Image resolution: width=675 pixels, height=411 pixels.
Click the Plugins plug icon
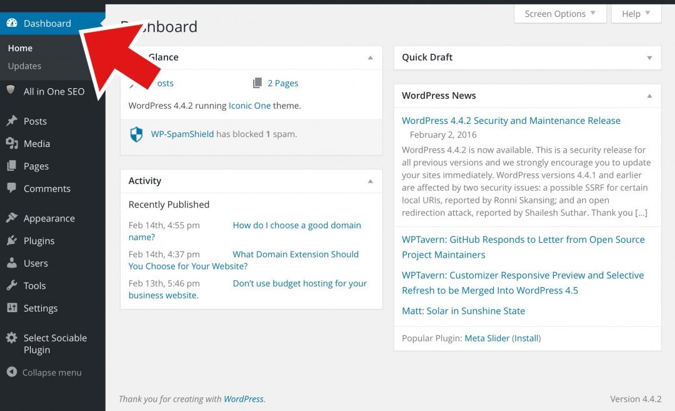pyautogui.click(x=12, y=240)
